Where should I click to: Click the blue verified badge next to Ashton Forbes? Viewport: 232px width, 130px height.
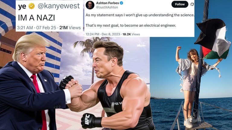(121, 3)
